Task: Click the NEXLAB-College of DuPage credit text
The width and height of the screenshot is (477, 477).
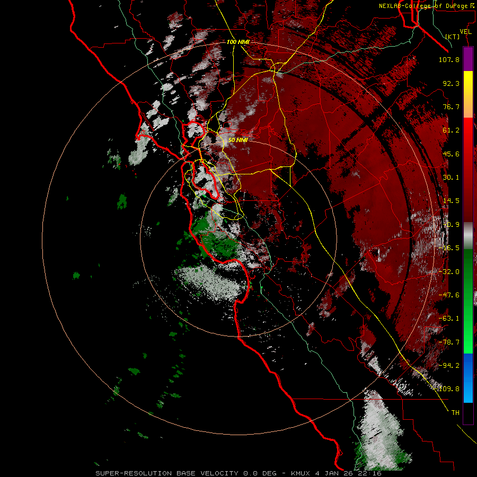Action: tap(427, 6)
